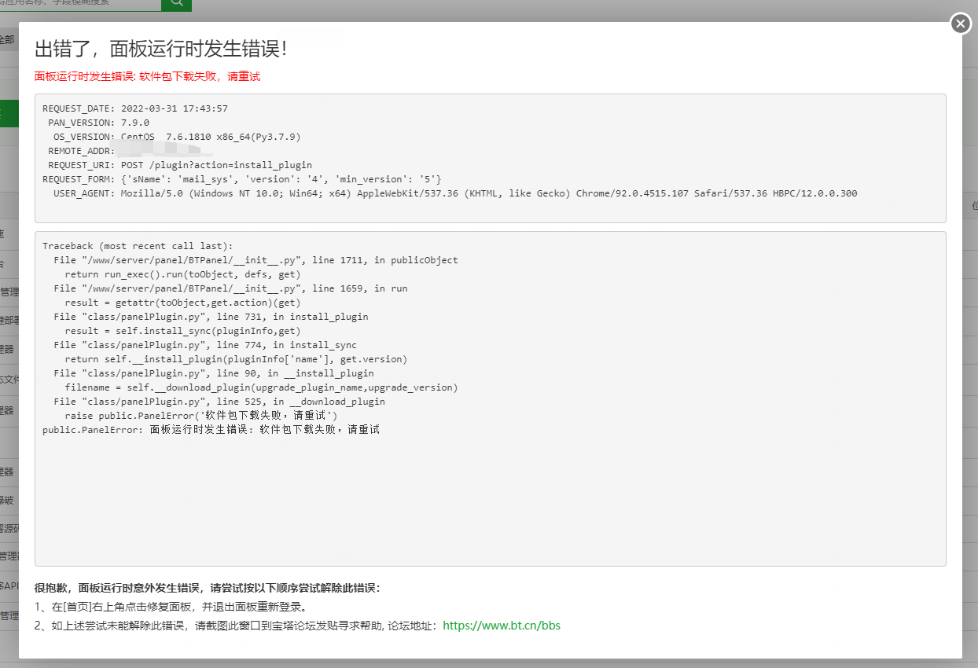Click the panelPlugin.py line 90 entry
This screenshot has height=668, width=978.
click(214, 373)
